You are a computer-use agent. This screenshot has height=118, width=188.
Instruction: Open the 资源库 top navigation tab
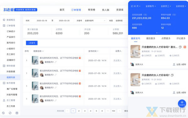click(120, 10)
